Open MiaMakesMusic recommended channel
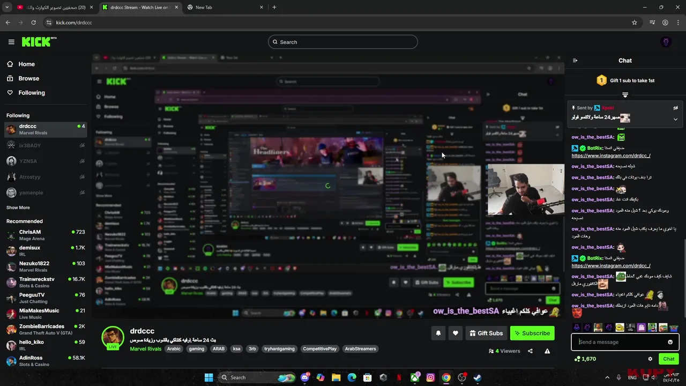Image resolution: width=686 pixels, height=386 pixels. click(x=45, y=314)
